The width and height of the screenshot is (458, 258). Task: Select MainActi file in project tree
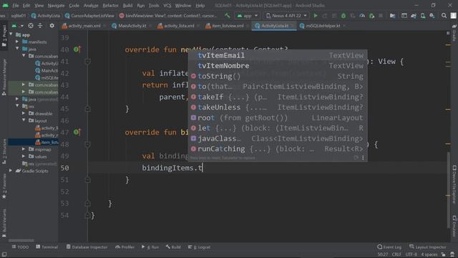point(47,70)
